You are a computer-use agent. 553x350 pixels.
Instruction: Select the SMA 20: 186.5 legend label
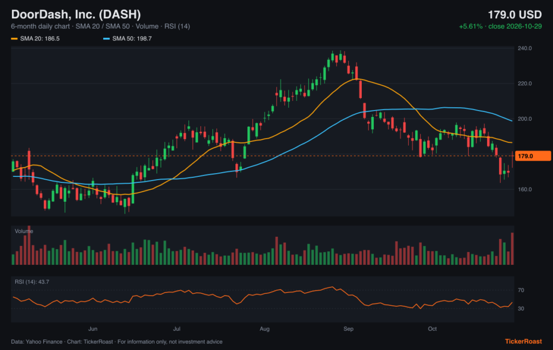point(40,39)
